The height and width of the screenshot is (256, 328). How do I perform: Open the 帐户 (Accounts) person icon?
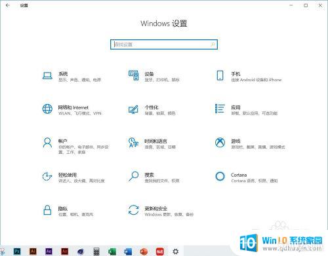click(47, 143)
